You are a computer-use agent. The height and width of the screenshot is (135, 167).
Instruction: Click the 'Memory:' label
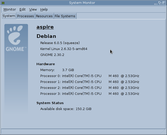47,70
